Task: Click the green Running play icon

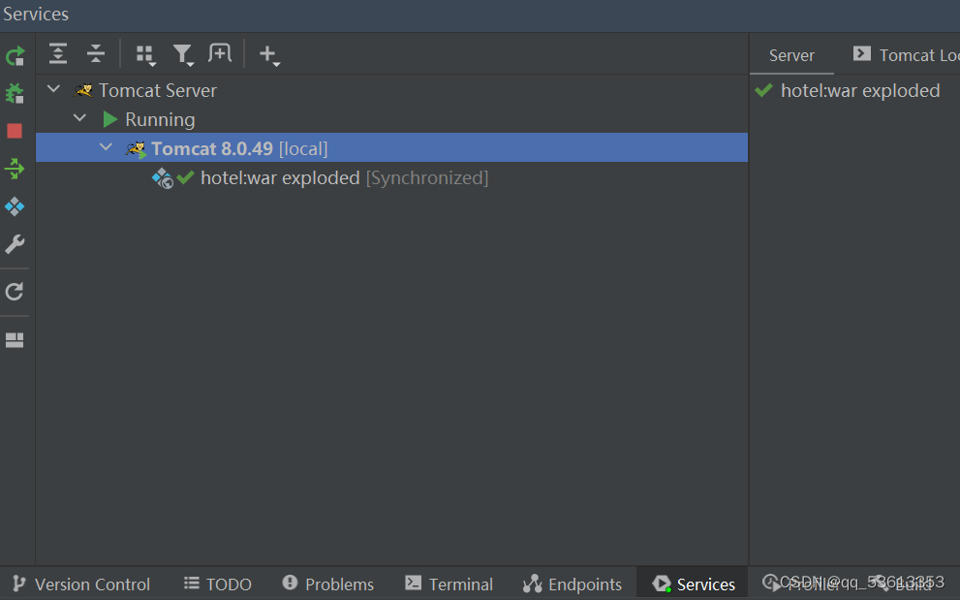Action: pyautogui.click(x=110, y=119)
